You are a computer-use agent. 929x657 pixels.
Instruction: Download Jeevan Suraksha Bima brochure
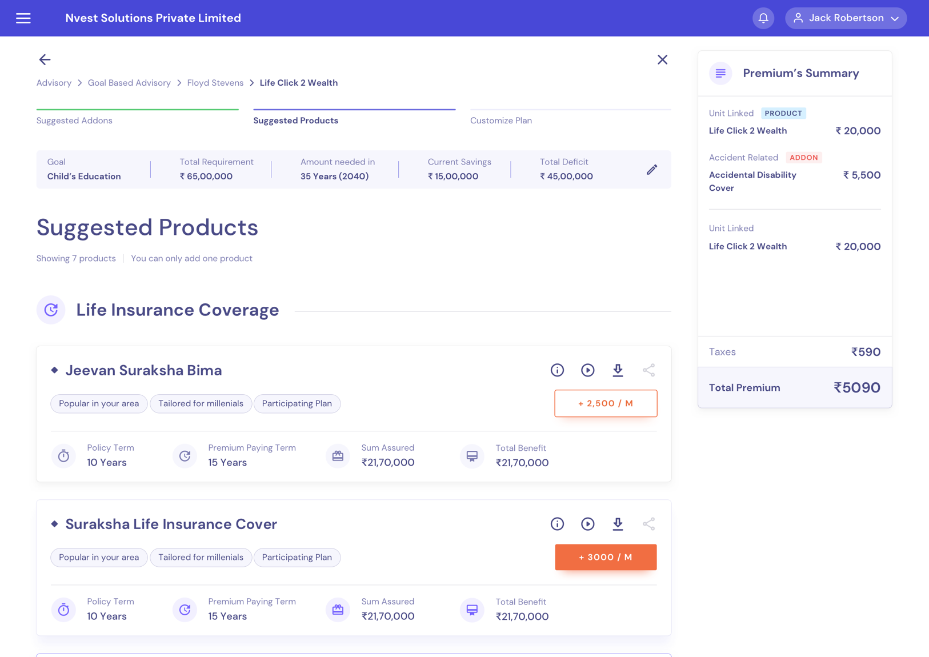pos(618,370)
